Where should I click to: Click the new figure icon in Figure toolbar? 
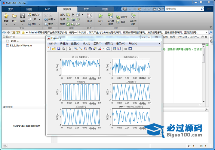[x=49, y=49]
